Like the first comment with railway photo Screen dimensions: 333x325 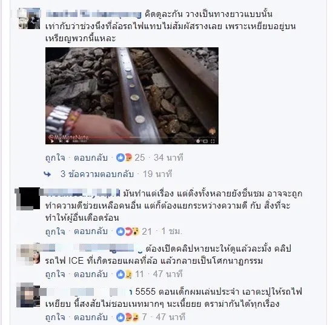click(x=55, y=158)
